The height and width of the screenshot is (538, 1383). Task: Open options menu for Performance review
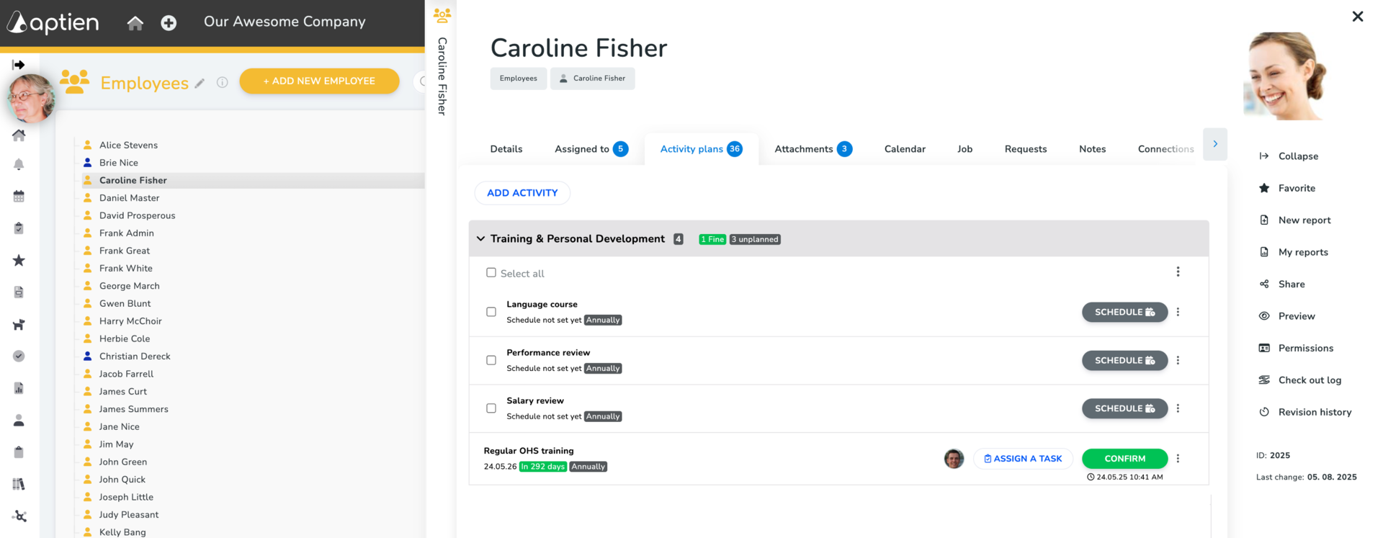coord(1178,360)
